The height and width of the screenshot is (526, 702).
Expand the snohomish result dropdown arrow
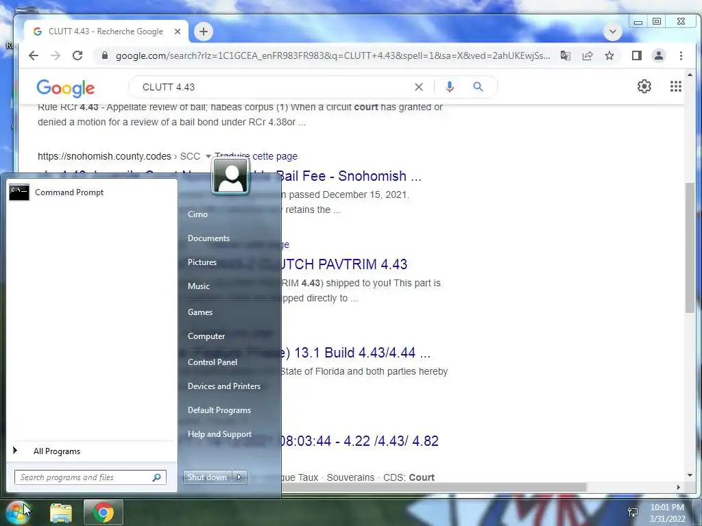pos(208,156)
